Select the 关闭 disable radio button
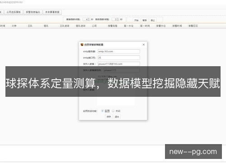The image size is (226, 163). click(113, 111)
